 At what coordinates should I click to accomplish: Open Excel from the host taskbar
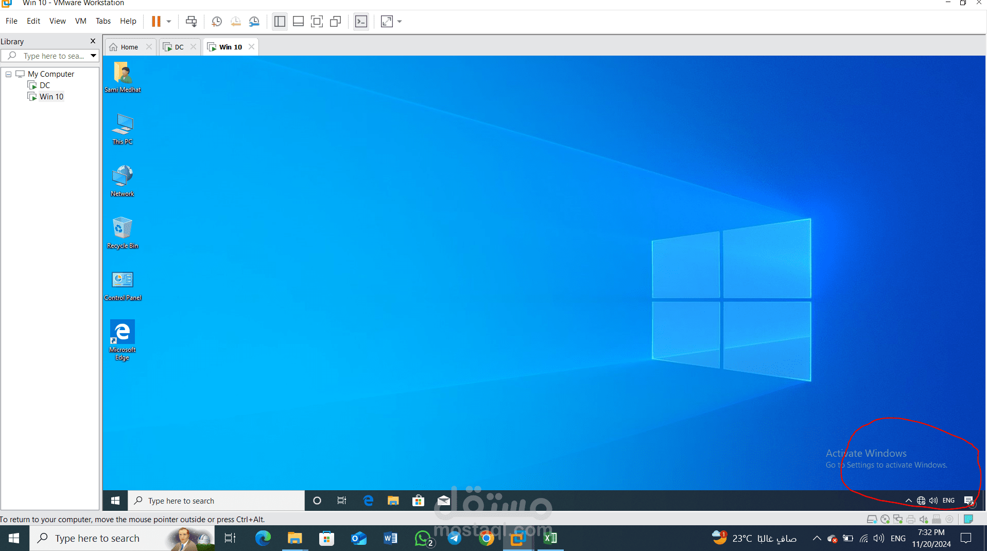click(550, 538)
